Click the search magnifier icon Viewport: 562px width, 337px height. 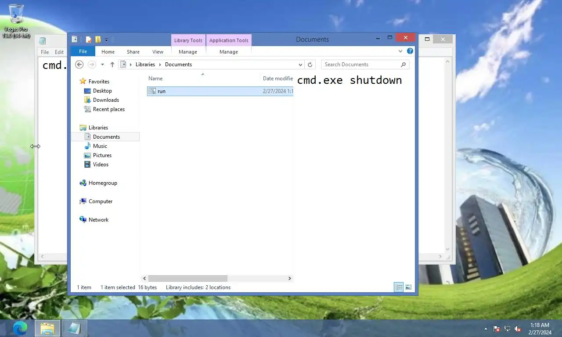(403, 65)
